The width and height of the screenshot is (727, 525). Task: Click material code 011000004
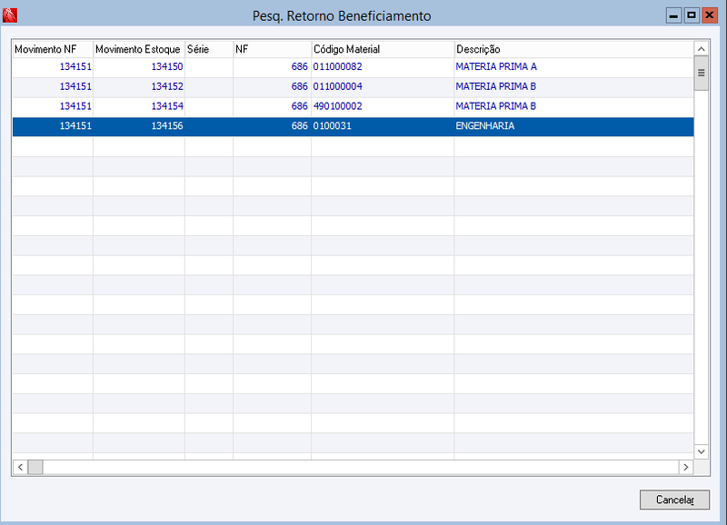tap(337, 86)
